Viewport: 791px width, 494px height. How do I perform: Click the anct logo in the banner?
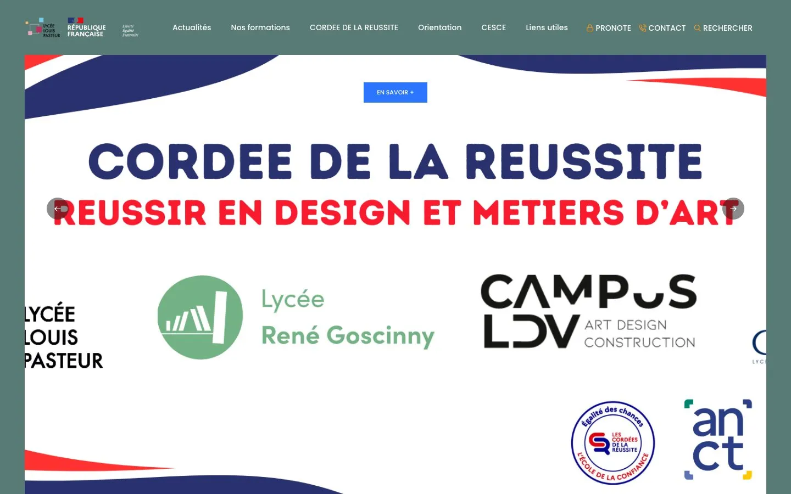coord(718,439)
